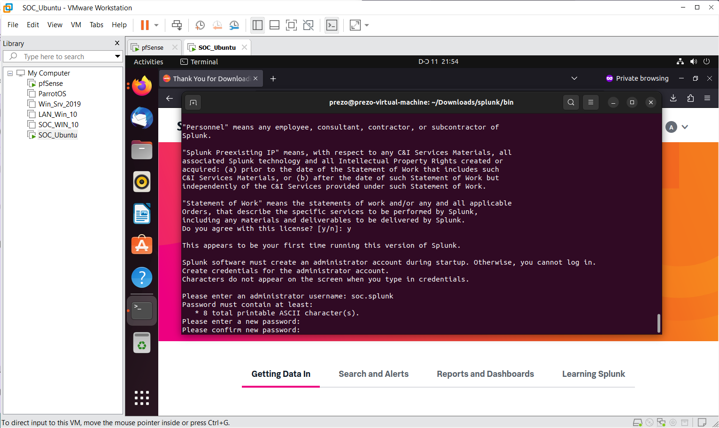This screenshot has width=719, height=428.
Task: Open the Firefox downloads panel
Action: (673, 98)
